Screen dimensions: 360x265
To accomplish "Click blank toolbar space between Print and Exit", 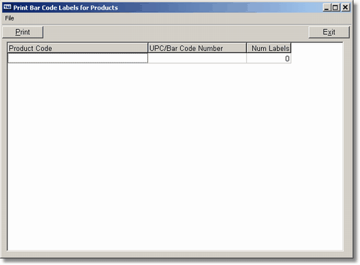I will click(x=176, y=32).
